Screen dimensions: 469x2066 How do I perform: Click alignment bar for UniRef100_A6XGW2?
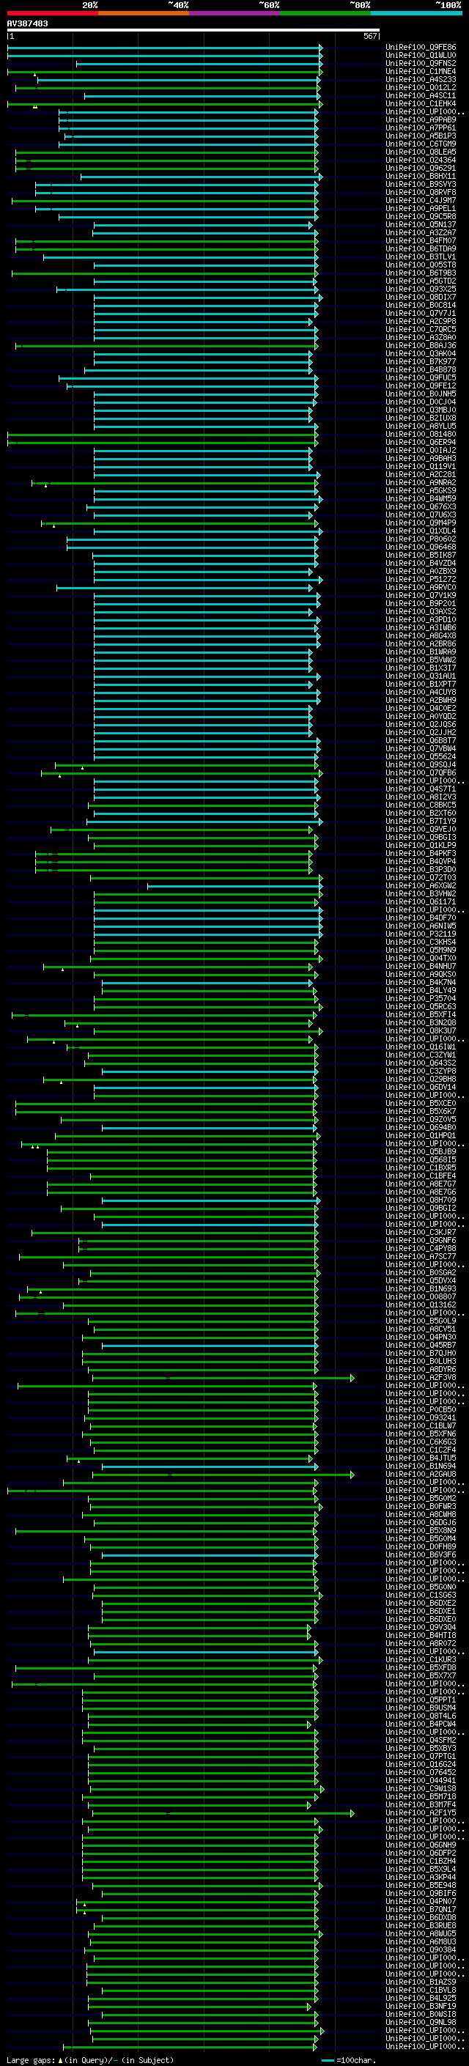235,886
